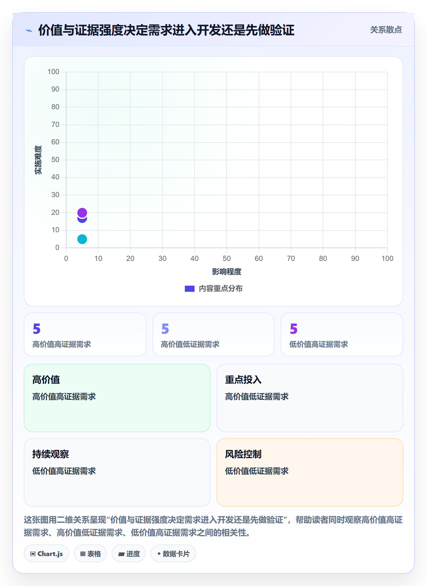
Task: Click the number 5 in 低价值高证据需求 stat card
Action: point(294,329)
